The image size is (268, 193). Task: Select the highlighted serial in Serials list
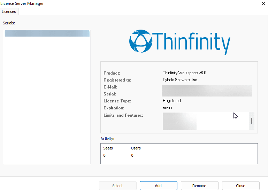click(x=47, y=33)
